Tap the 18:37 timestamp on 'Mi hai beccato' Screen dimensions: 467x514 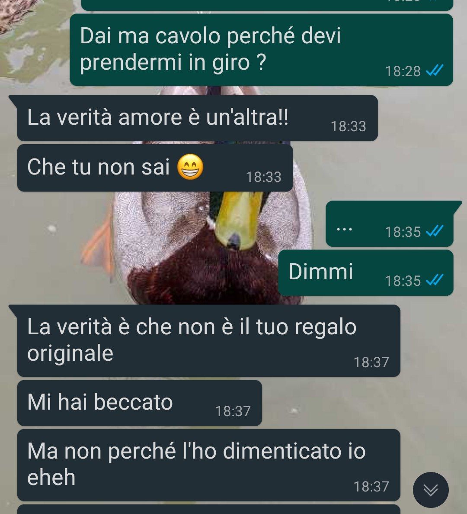pos(233,411)
